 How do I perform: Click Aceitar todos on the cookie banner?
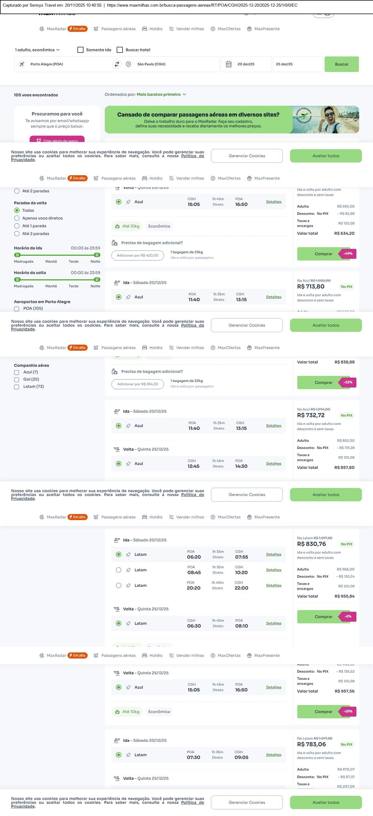tap(325, 156)
